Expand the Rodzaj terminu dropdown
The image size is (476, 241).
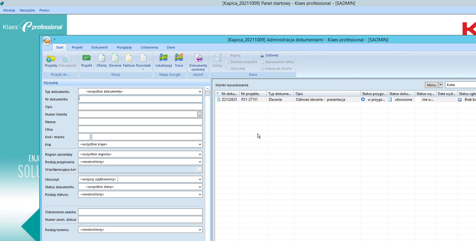pyautogui.click(x=200, y=230)
